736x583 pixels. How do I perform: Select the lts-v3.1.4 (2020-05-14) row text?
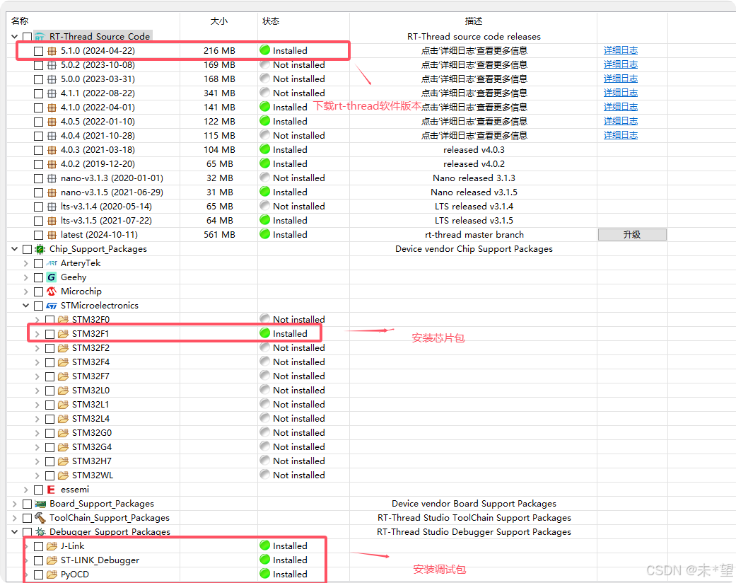106,206
